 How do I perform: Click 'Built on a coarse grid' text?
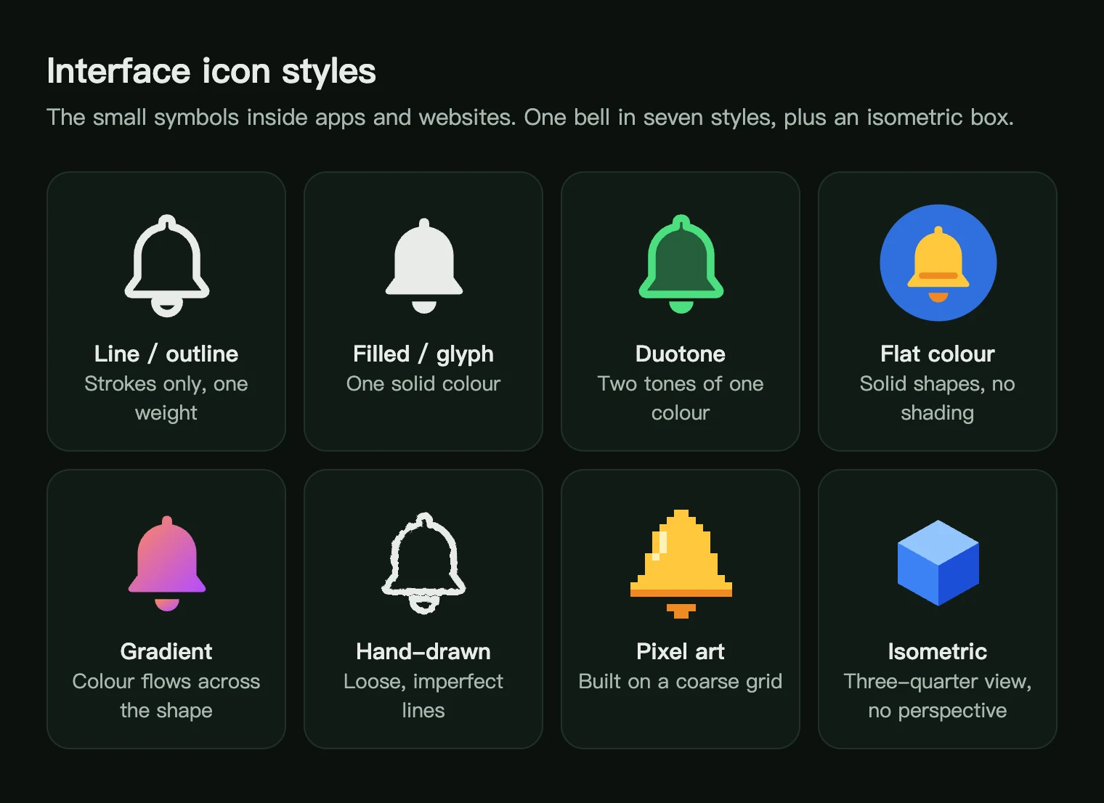click(x=681, y=681)
